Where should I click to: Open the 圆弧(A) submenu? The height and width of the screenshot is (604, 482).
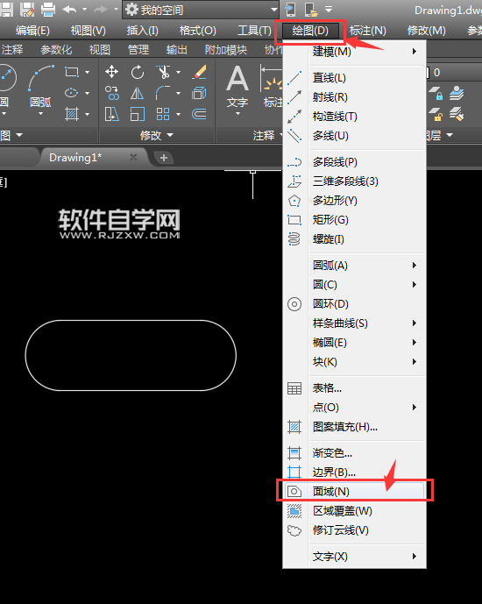tap(354, 266)
